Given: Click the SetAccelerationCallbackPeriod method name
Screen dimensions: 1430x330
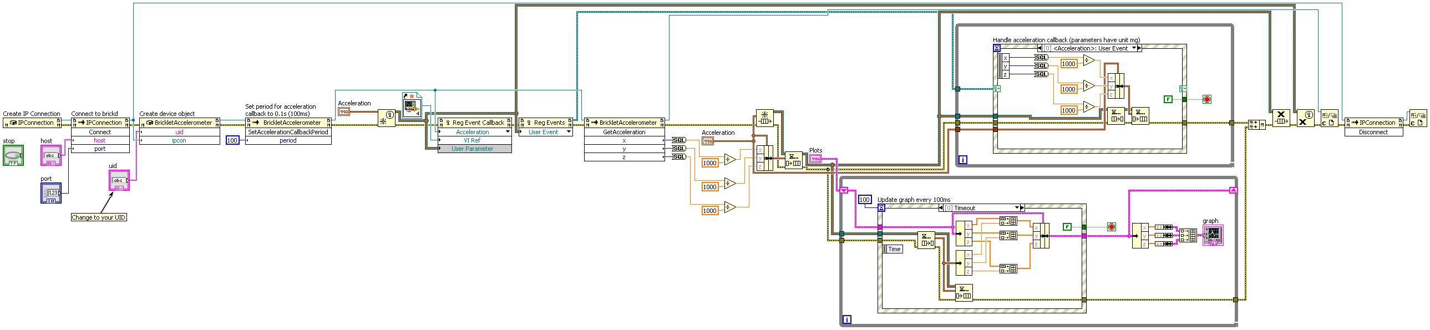Looking at the screenshot, I should point(288,132).
